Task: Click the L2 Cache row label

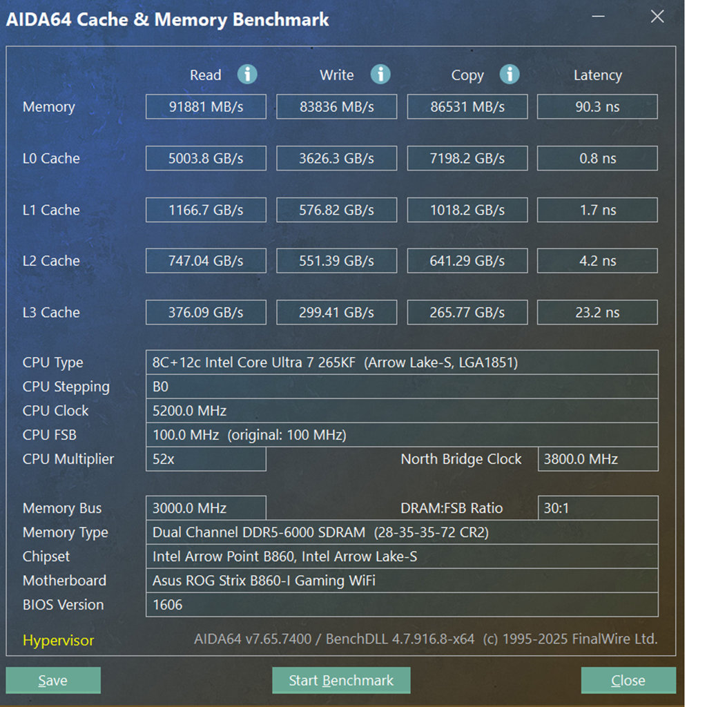Action: click(x=51, y=260)
